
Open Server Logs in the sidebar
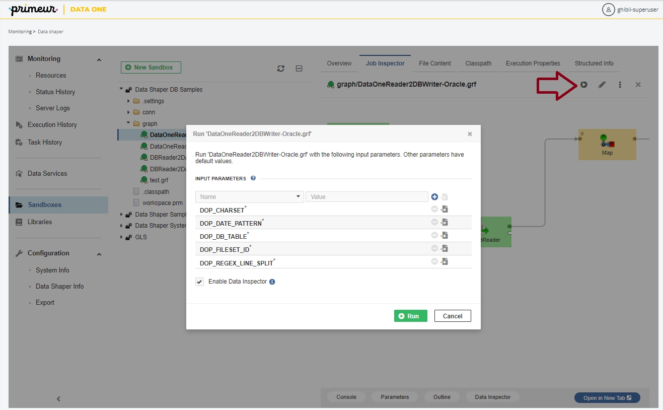[x=53, y=108]
